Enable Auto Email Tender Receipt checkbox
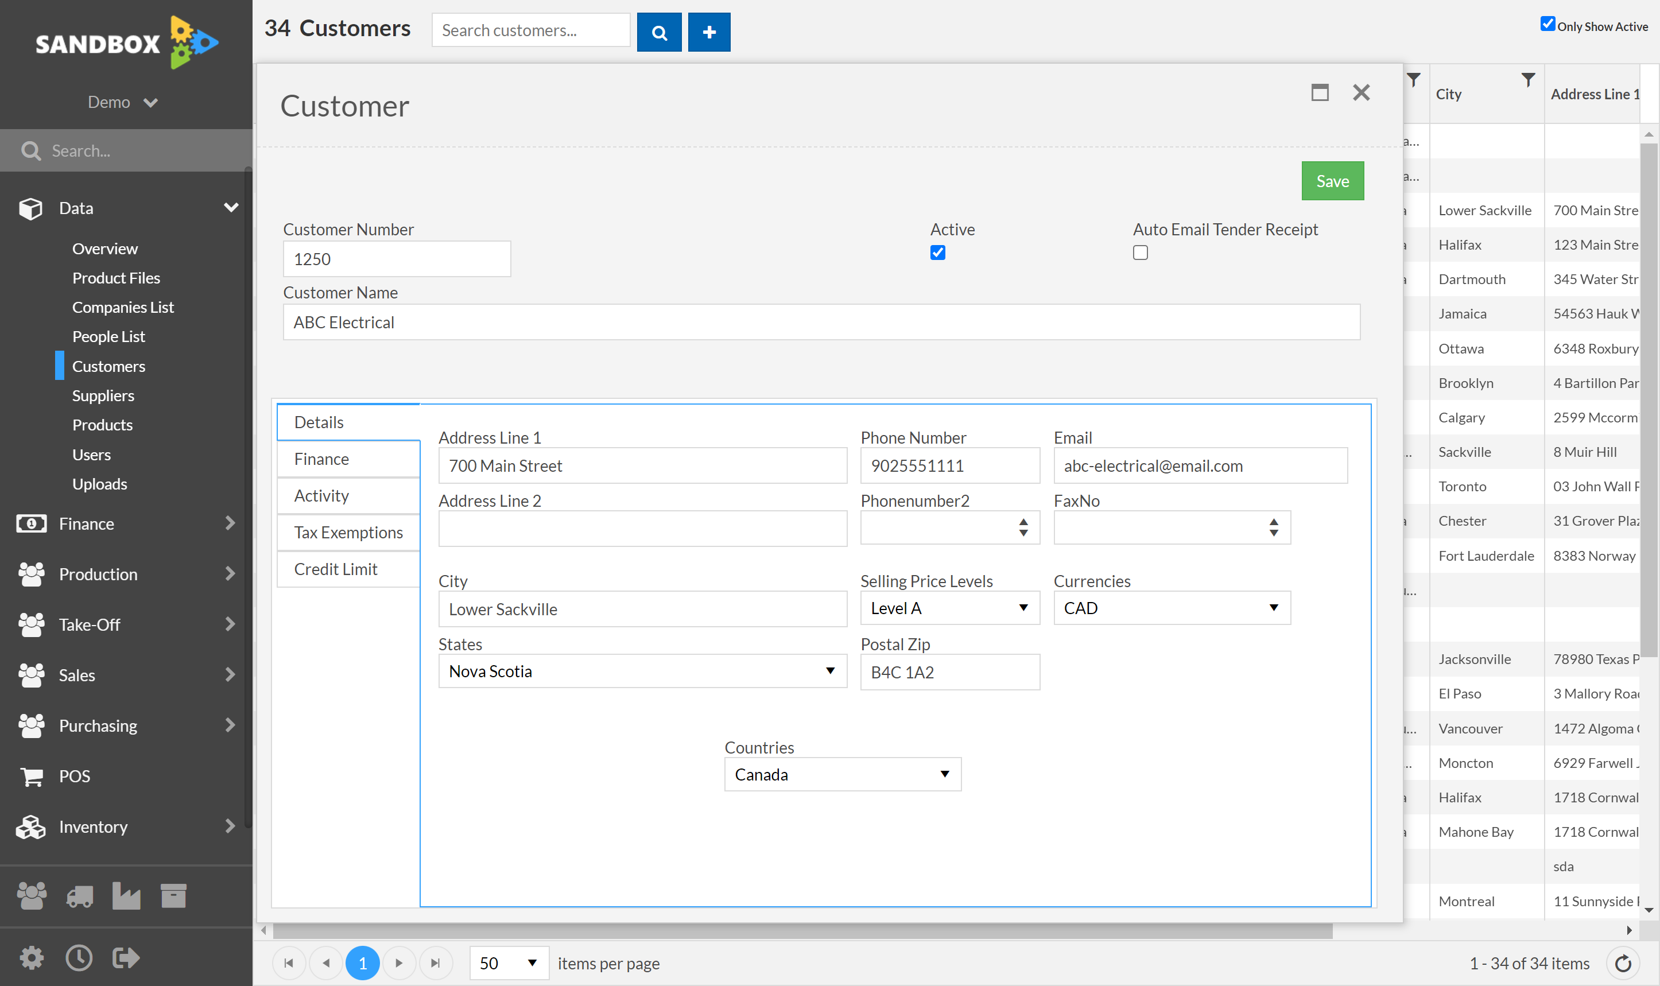Image resolution: width=1660 pixels, height=986 pixels. (1140, 253)
